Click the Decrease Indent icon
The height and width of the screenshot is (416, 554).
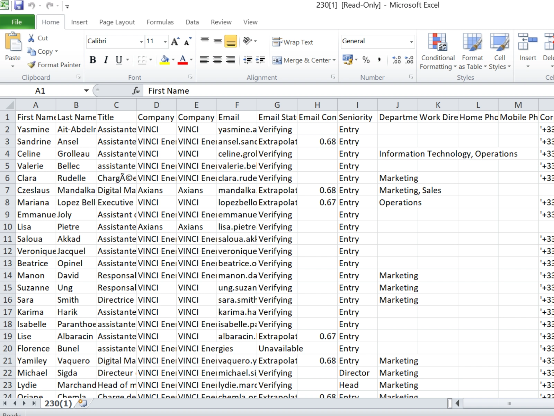pos(248,60)
